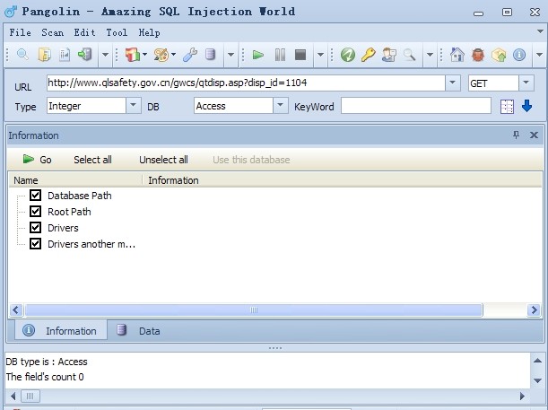Click the gray magnifier icon after the user icon

click(x=410, y=55)
